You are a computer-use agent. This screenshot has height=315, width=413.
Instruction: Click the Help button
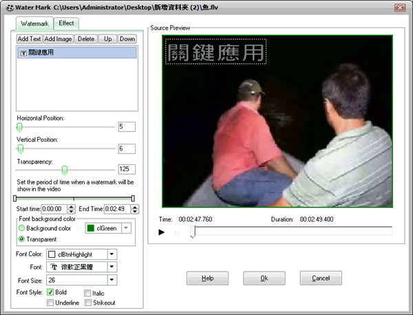[x=207, y=278]
